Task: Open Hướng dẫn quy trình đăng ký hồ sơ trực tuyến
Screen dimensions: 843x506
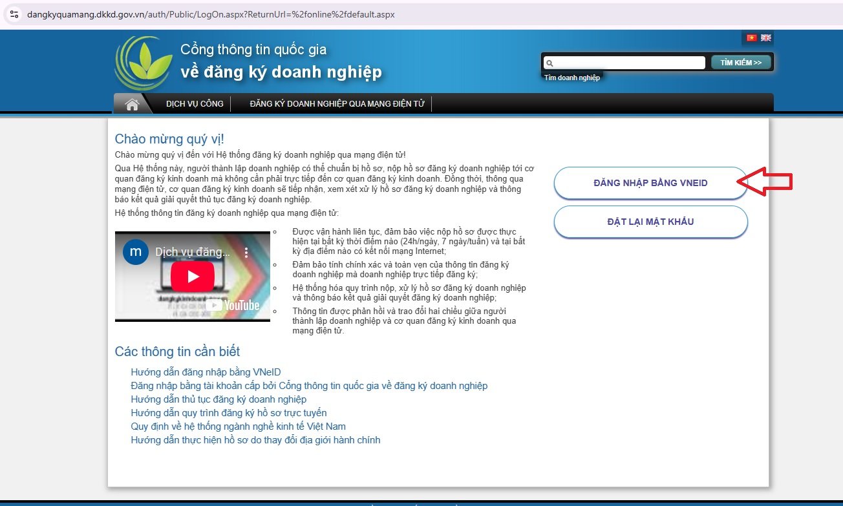Action: tap(228, 413)
